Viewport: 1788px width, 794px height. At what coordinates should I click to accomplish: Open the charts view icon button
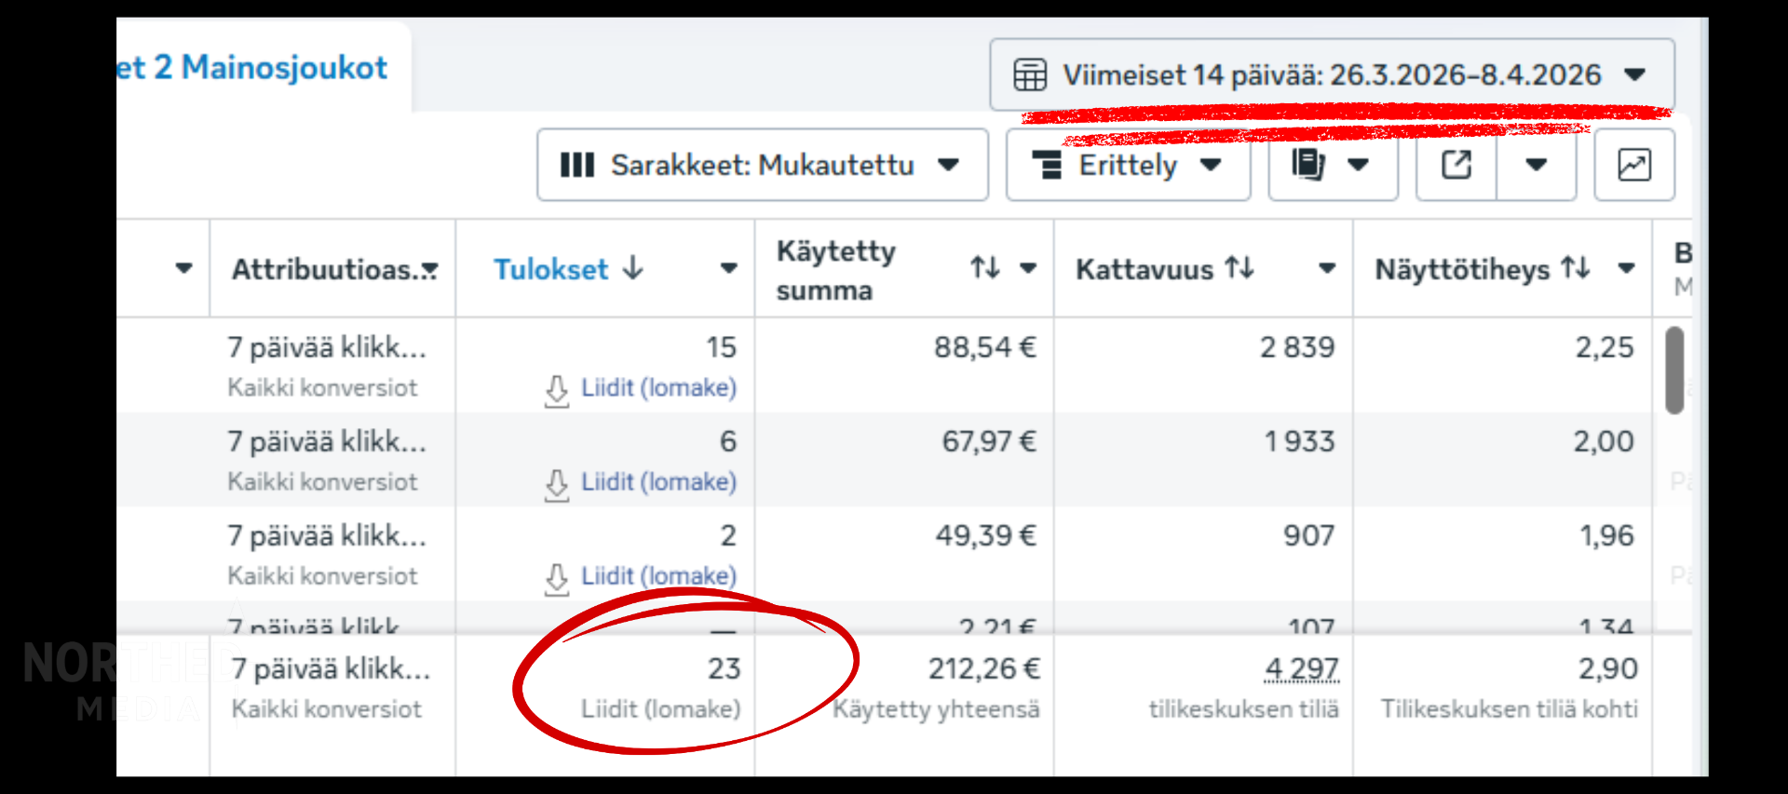[1633, 166]
